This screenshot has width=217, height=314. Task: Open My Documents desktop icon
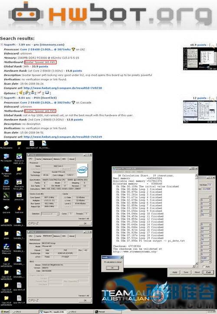tap(6, 145)
